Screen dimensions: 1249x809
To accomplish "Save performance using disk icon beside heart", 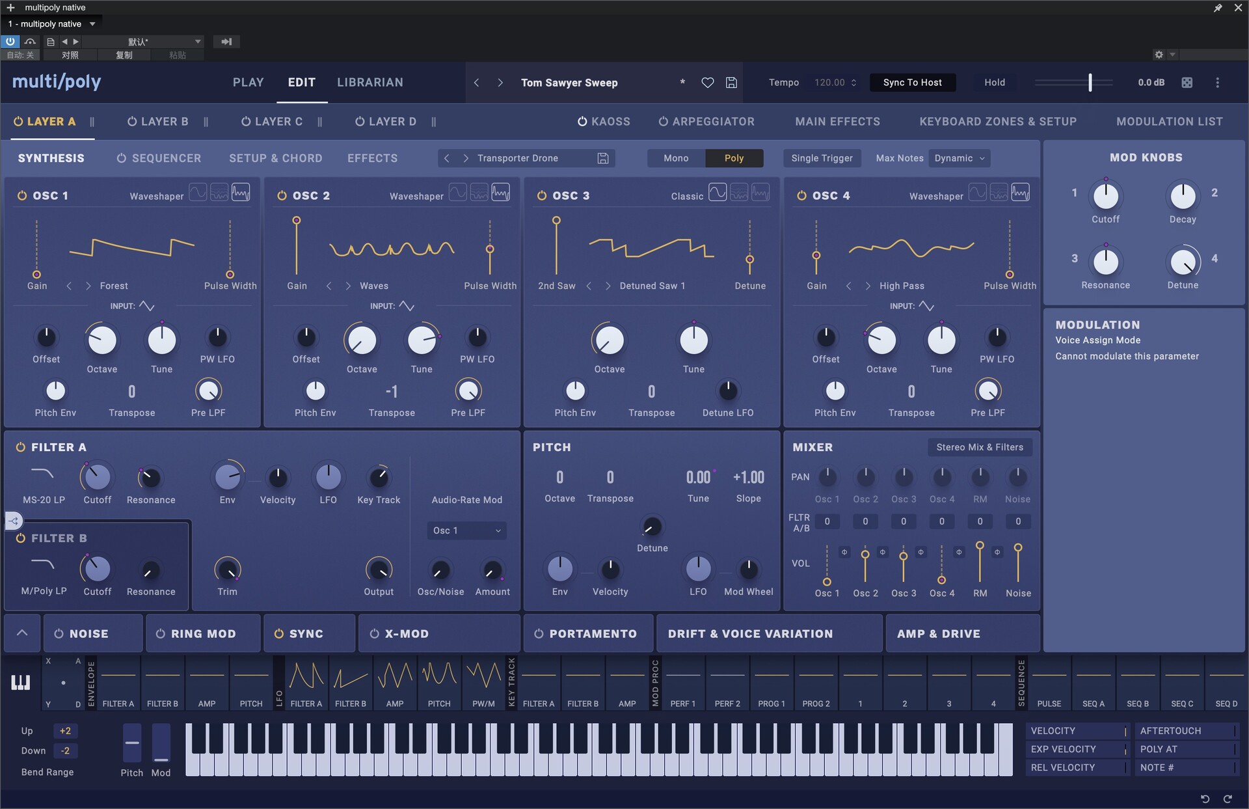I will pos(731,83).
